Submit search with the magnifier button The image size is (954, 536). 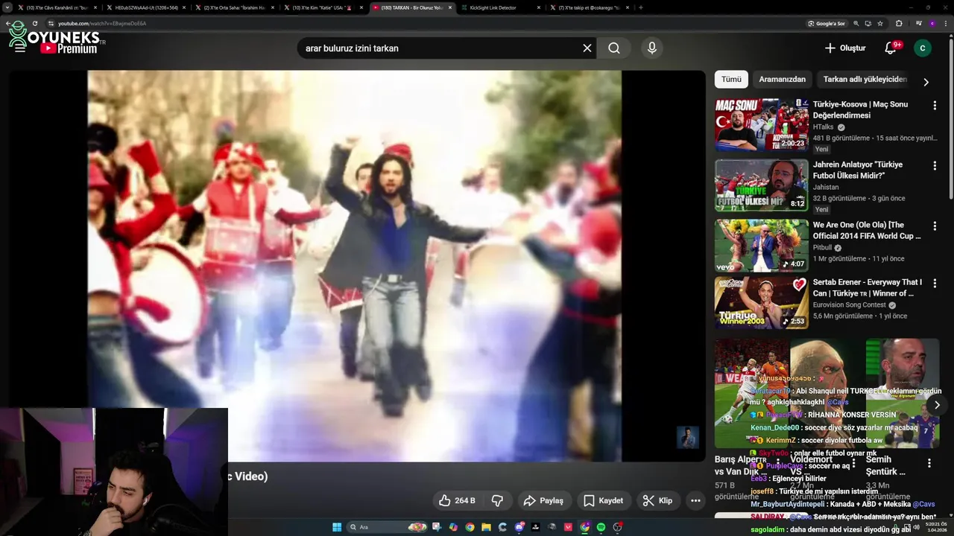613,48
